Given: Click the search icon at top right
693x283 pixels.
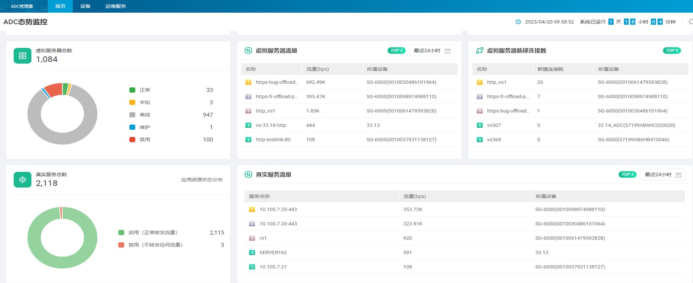Looking at the screenshot, I should pyautogui.click(x=690, y=22).
